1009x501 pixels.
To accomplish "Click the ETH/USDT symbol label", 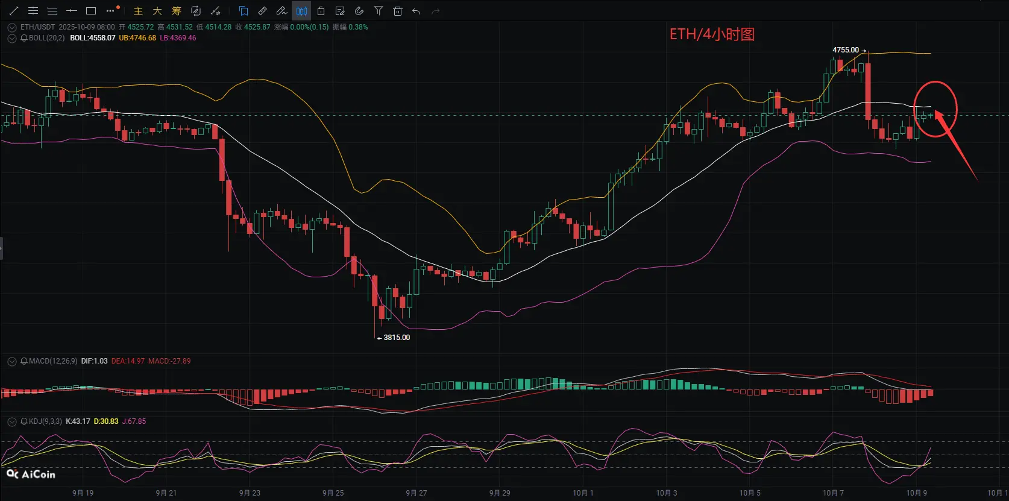I will tap(37, 27).
